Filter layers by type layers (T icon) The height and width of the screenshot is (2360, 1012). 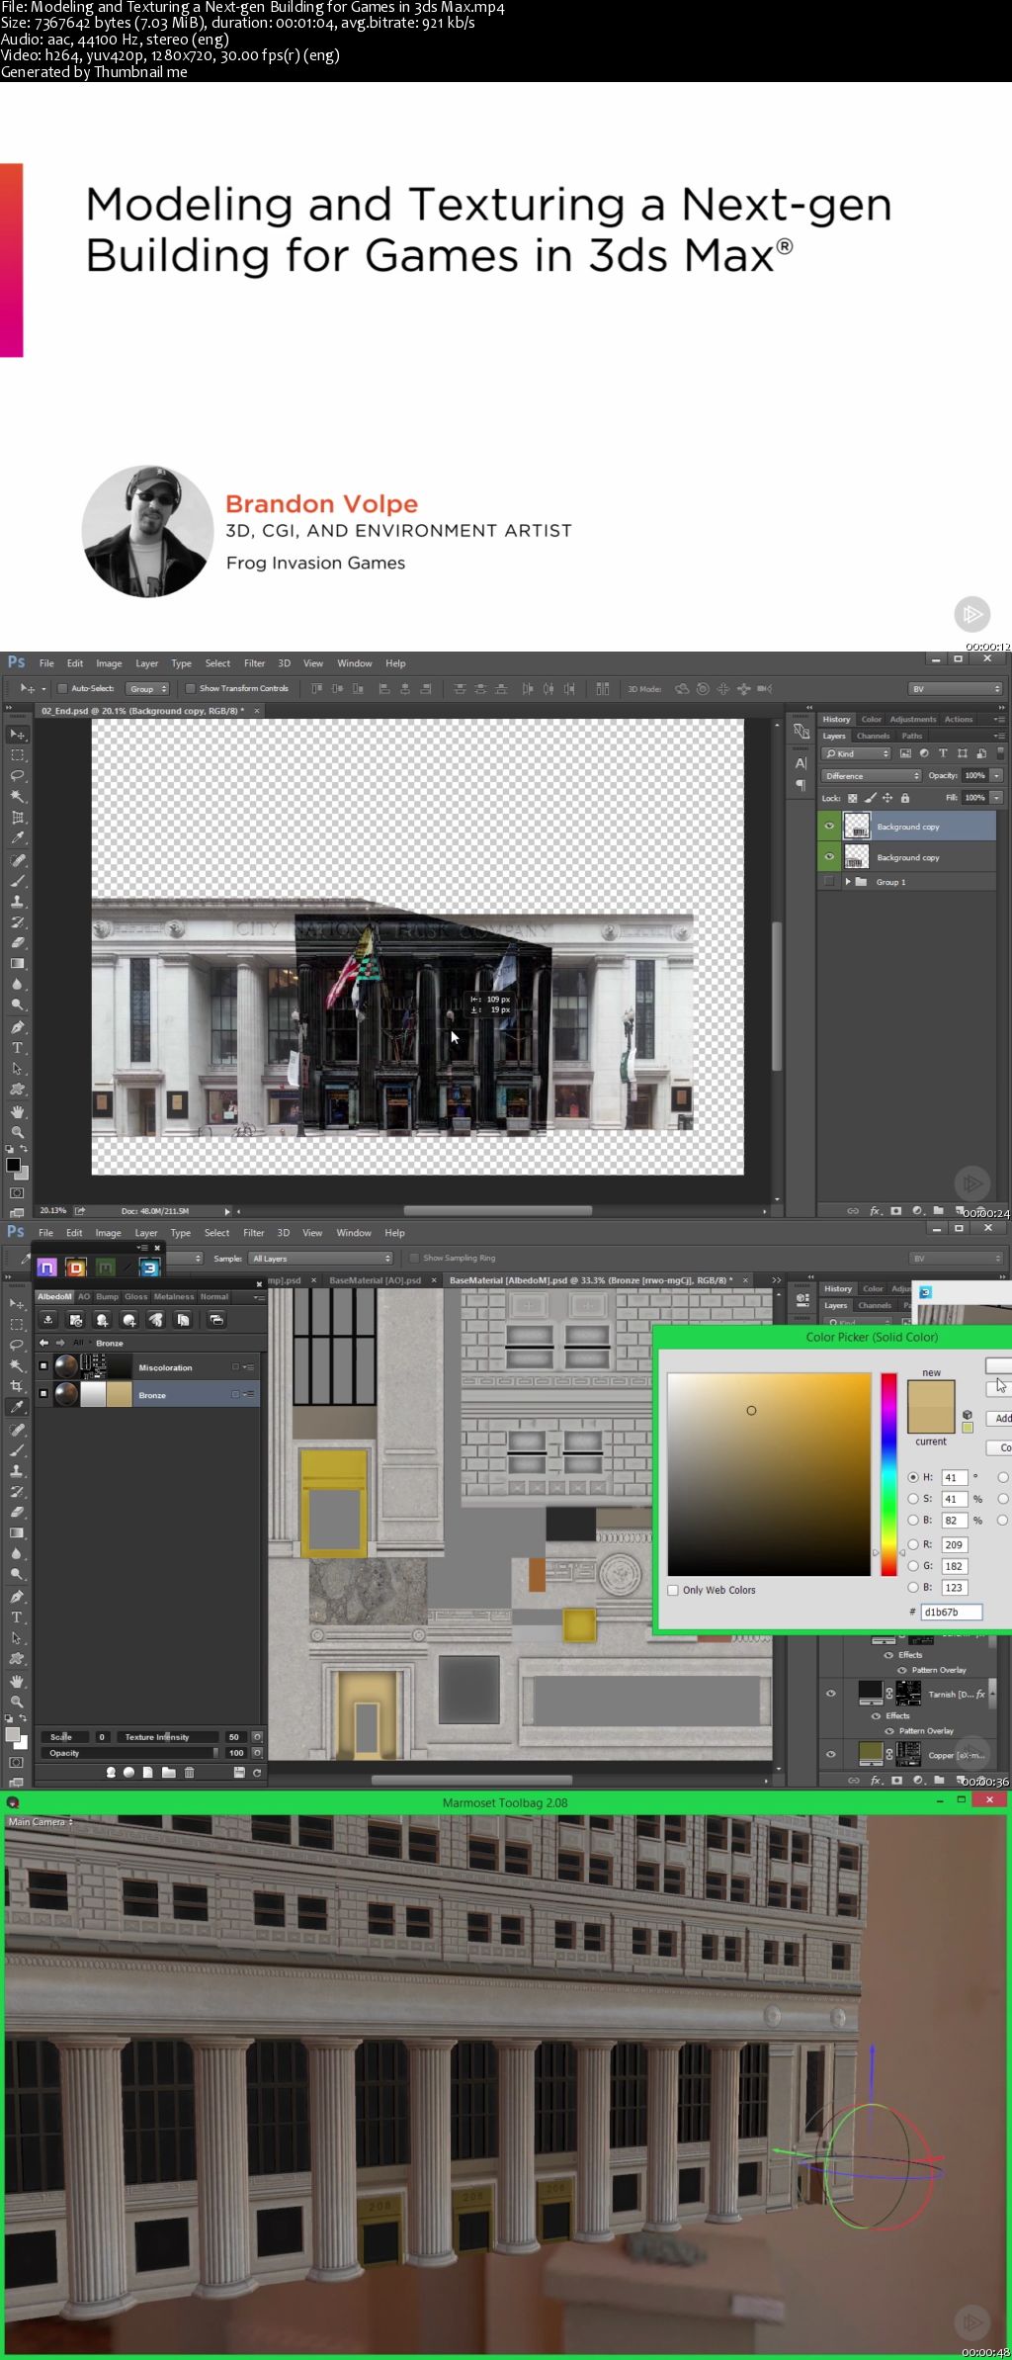pyautogui.click(x=943, y=753)
